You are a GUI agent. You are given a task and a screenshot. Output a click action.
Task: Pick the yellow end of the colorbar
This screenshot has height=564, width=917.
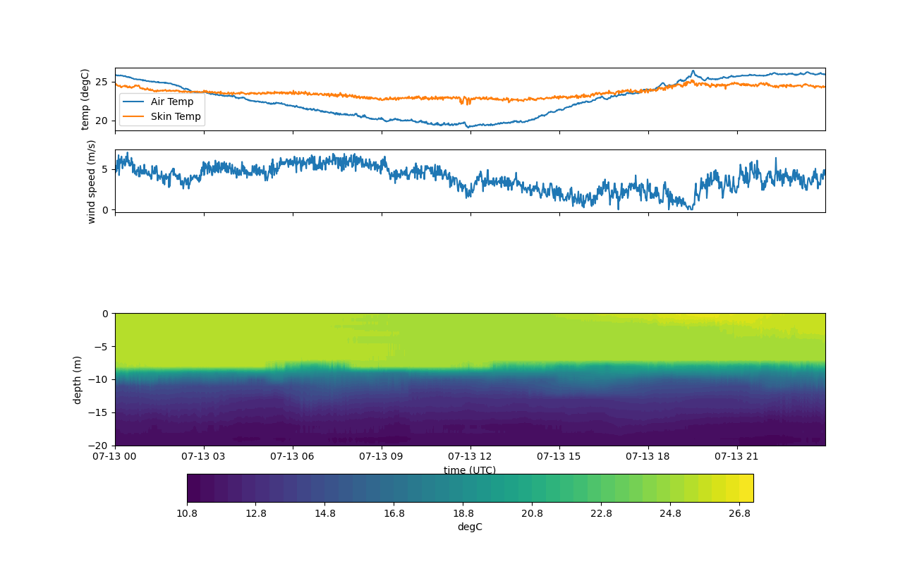tap(746, 488)
